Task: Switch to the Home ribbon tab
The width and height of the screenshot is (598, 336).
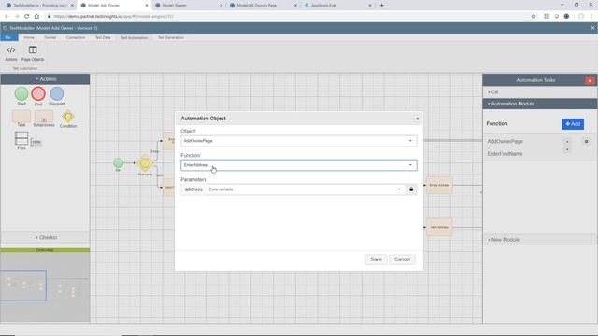Action: pos(29,37)
